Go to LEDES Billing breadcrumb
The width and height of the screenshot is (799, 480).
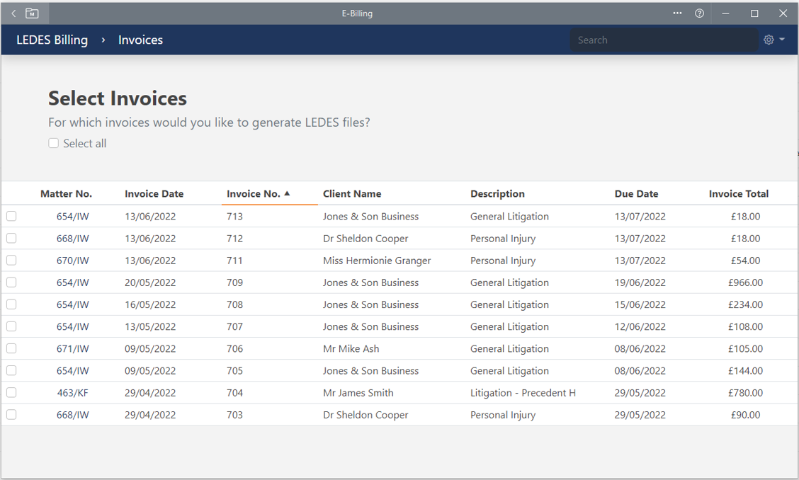[52, 40]
